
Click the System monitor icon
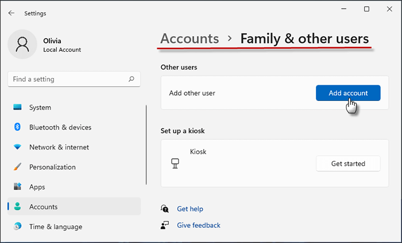click(17, 108)
